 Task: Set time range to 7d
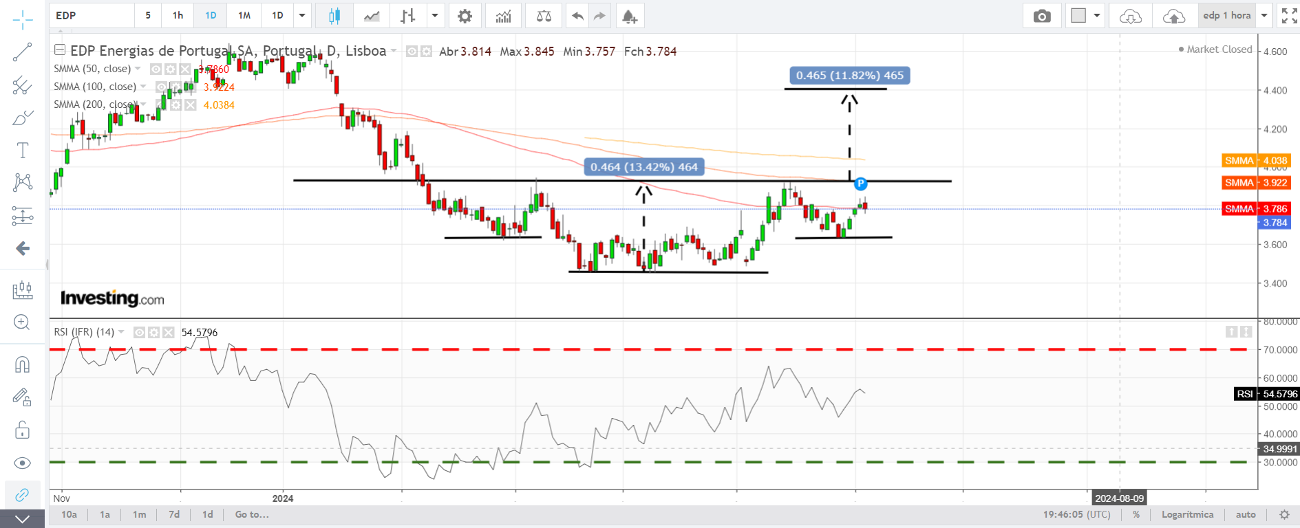(x=174, y=514)
